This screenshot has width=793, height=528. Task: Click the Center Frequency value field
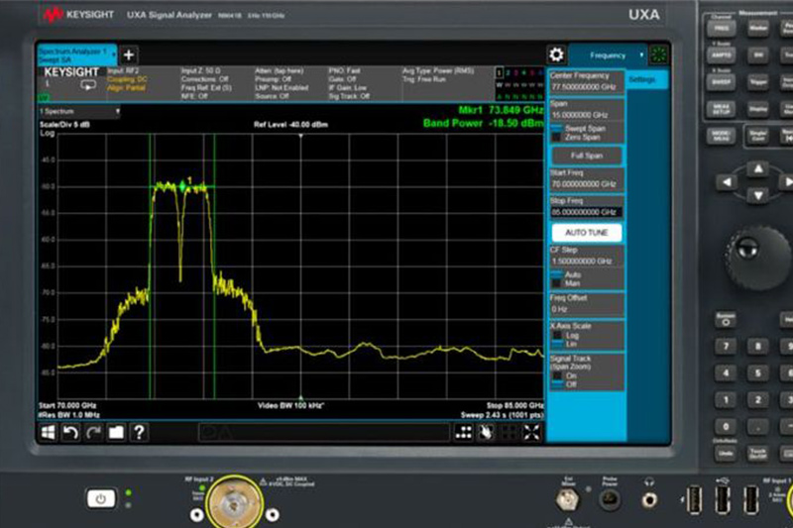pyautogui.click(x=585, y=87)
